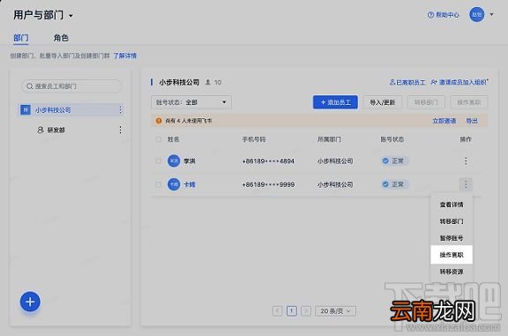This screenshot has height=336, width=508.
Task: Check the checkbox for 卡姆 row
Action: (x=159, y=184)
